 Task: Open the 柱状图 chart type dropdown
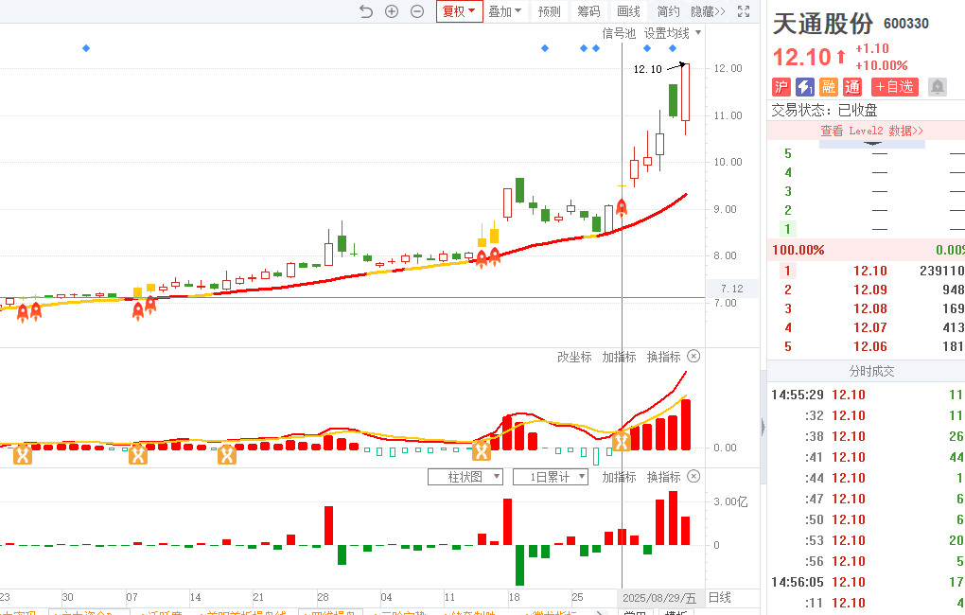click(465, 477)
